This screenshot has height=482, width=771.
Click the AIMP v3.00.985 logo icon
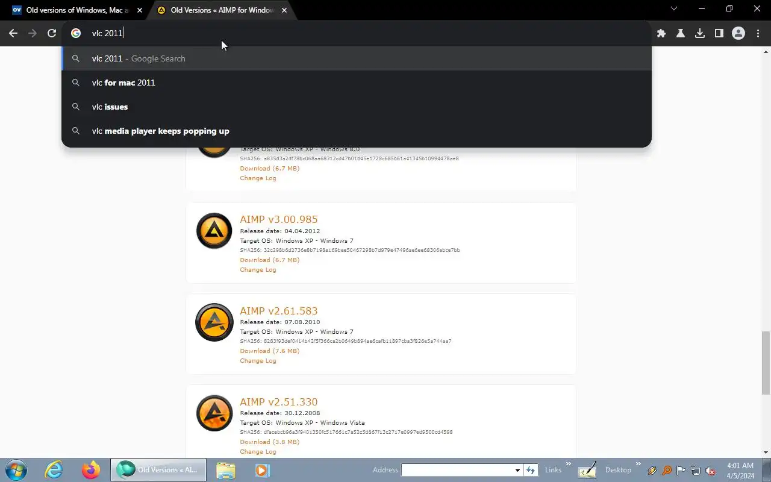[x=214, y=231]
